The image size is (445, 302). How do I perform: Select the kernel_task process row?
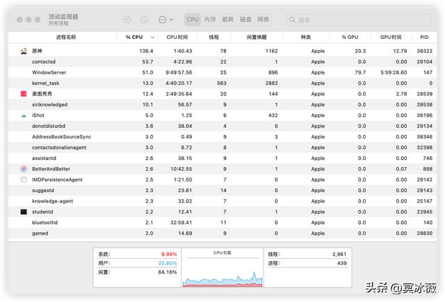click(222, 84)
